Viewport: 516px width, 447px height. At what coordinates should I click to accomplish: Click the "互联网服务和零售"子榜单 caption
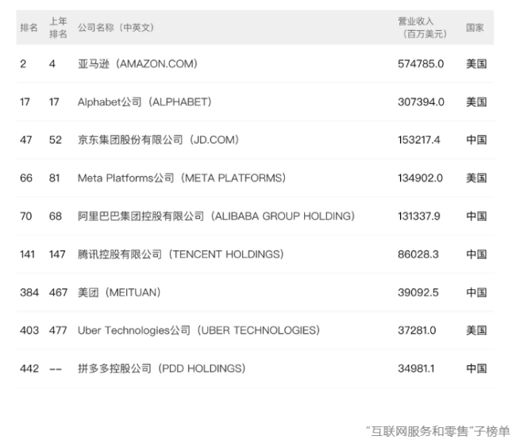click(x=437, y=432)
